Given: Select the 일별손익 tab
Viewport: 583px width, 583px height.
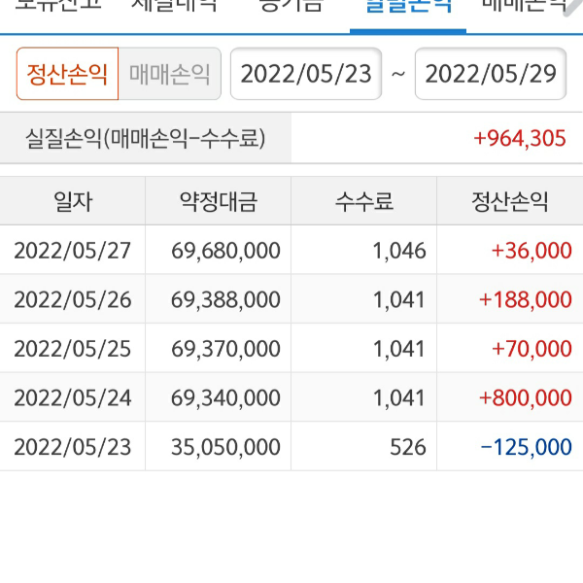Looking at the screenshot, I should coord(408,8).
